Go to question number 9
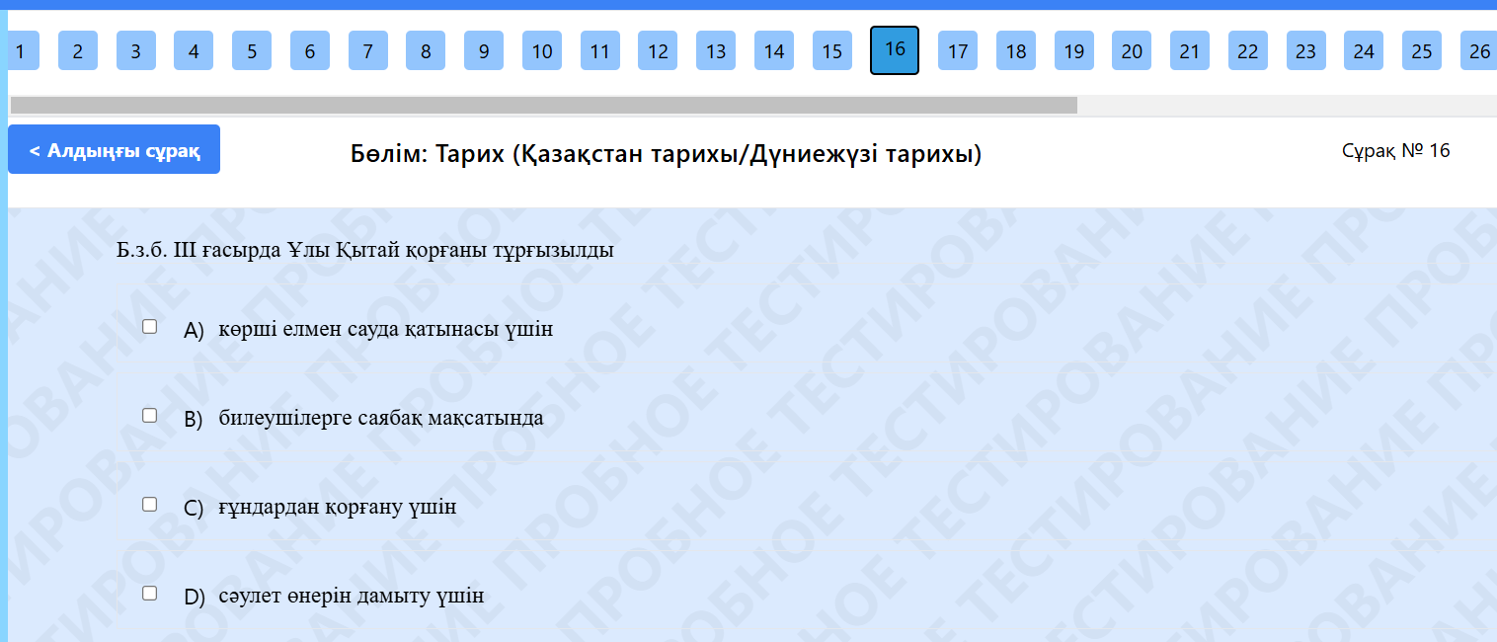The width and height of the screenshot is (1497, 642). pos(484,50)
